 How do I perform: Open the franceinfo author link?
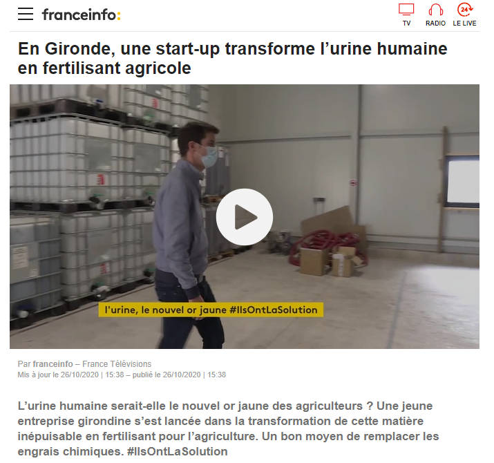pyautogui.click(x=53, y=364)
